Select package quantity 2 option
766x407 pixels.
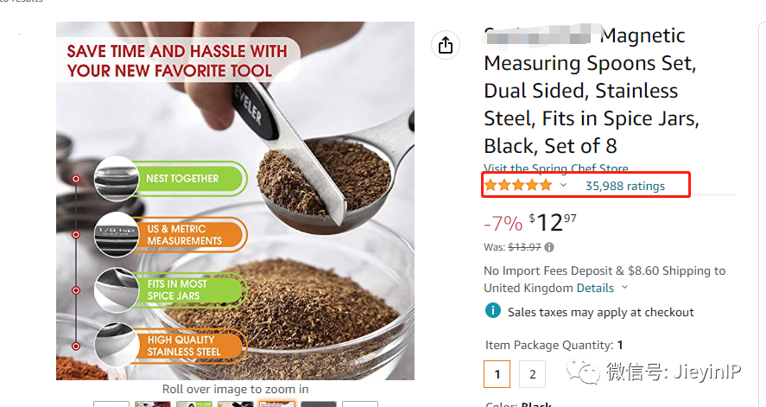533,374
